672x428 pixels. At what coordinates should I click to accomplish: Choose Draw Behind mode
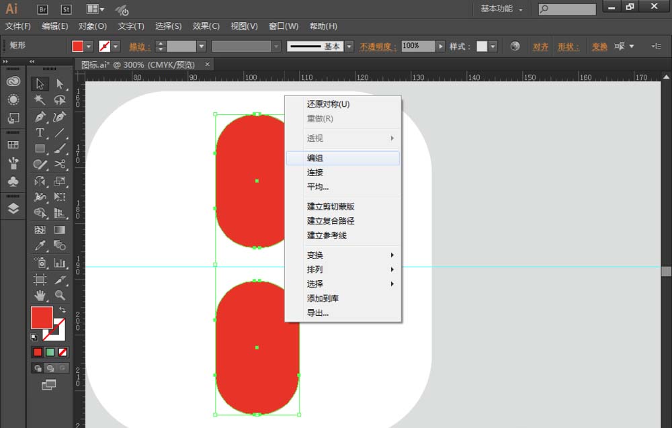point(50,368)
